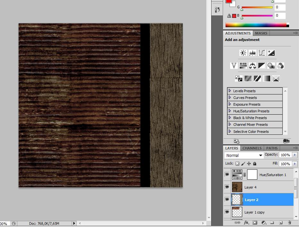The height and width of the screenshot is (227, 299).
Task: Open the Normal blend mode dropdown
Action: point(244,155)
